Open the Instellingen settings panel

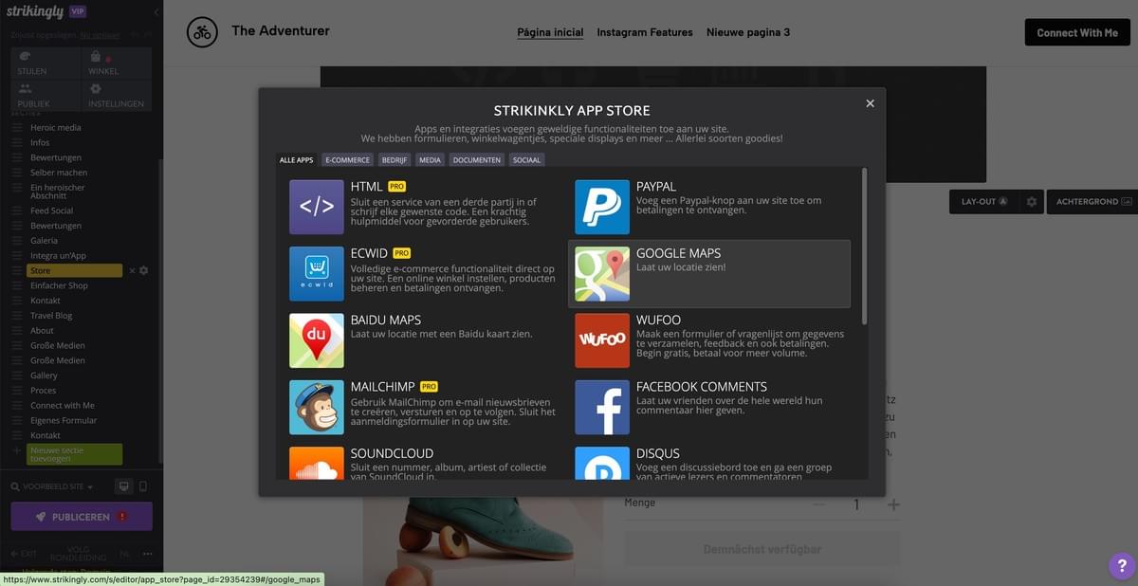[117, 95]
